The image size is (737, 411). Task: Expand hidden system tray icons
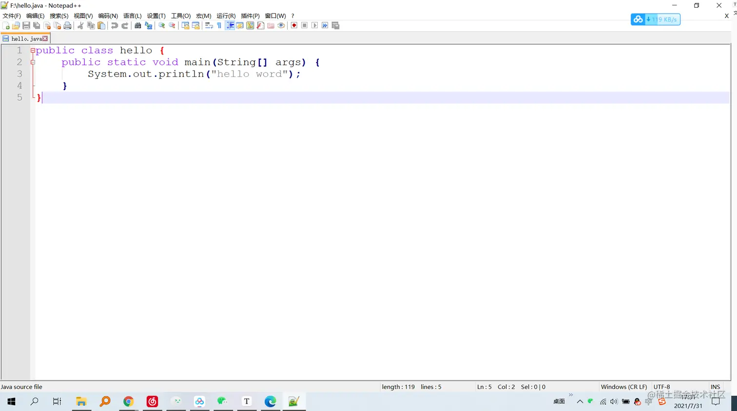coord(580,401)
